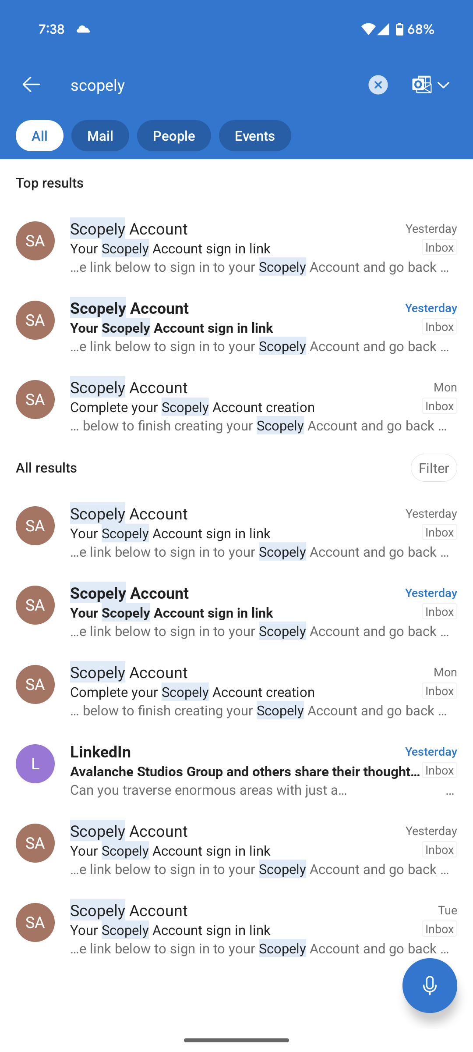Switch to the Events tab

click(255, 136)
